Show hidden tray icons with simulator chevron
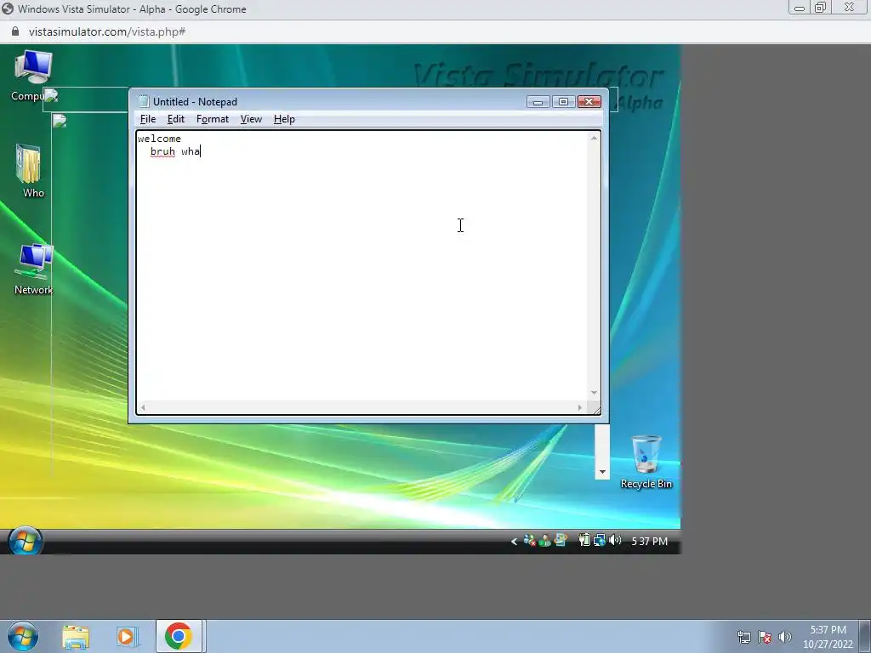Screen dimensions: 871x653 [x=514, y=541]
